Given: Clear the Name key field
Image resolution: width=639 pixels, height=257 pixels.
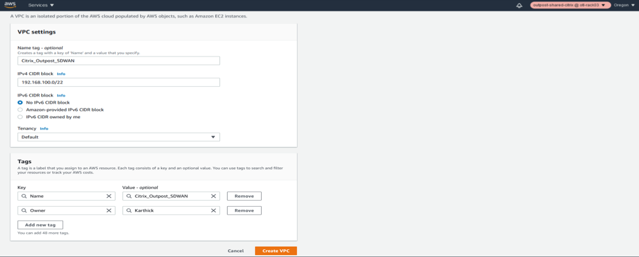Looking at the screenshot, I should pyautogui.click(x=109, y=196).
